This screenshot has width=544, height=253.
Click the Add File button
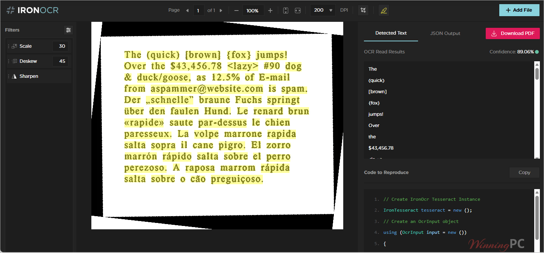click(x=519, y=10)
